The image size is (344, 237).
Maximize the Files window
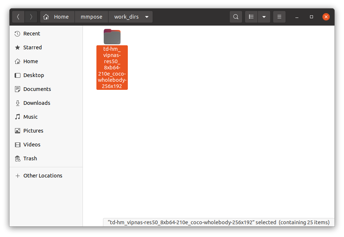pyautogui.click(x=311, y=17)
